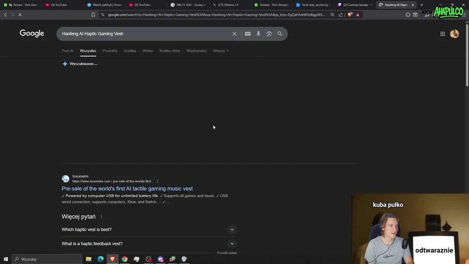The height and width of the screenshot is (264, 469).
Task: Click the share icon in address bar
Action: [341, 15]
